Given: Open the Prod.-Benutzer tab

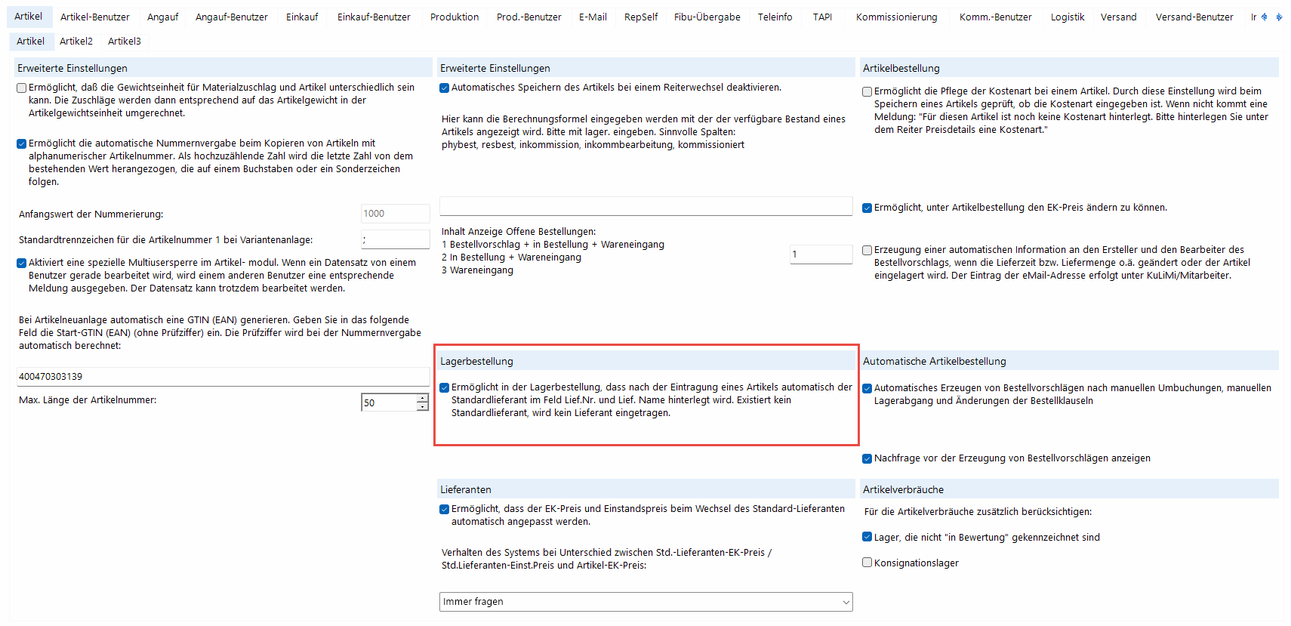Looking at the screenshot, I should coord(529,17).
